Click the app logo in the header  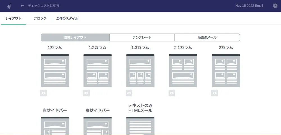click(10, 6)
